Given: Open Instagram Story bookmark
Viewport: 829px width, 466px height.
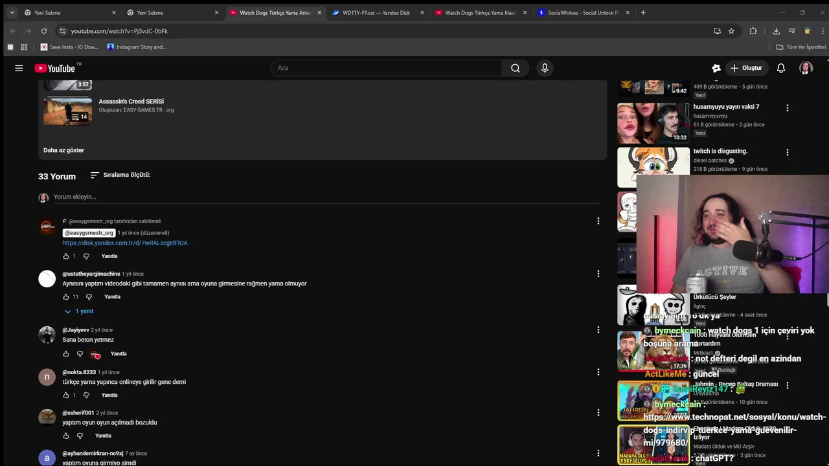Looking at the screenshot, I should coord(137,47).
